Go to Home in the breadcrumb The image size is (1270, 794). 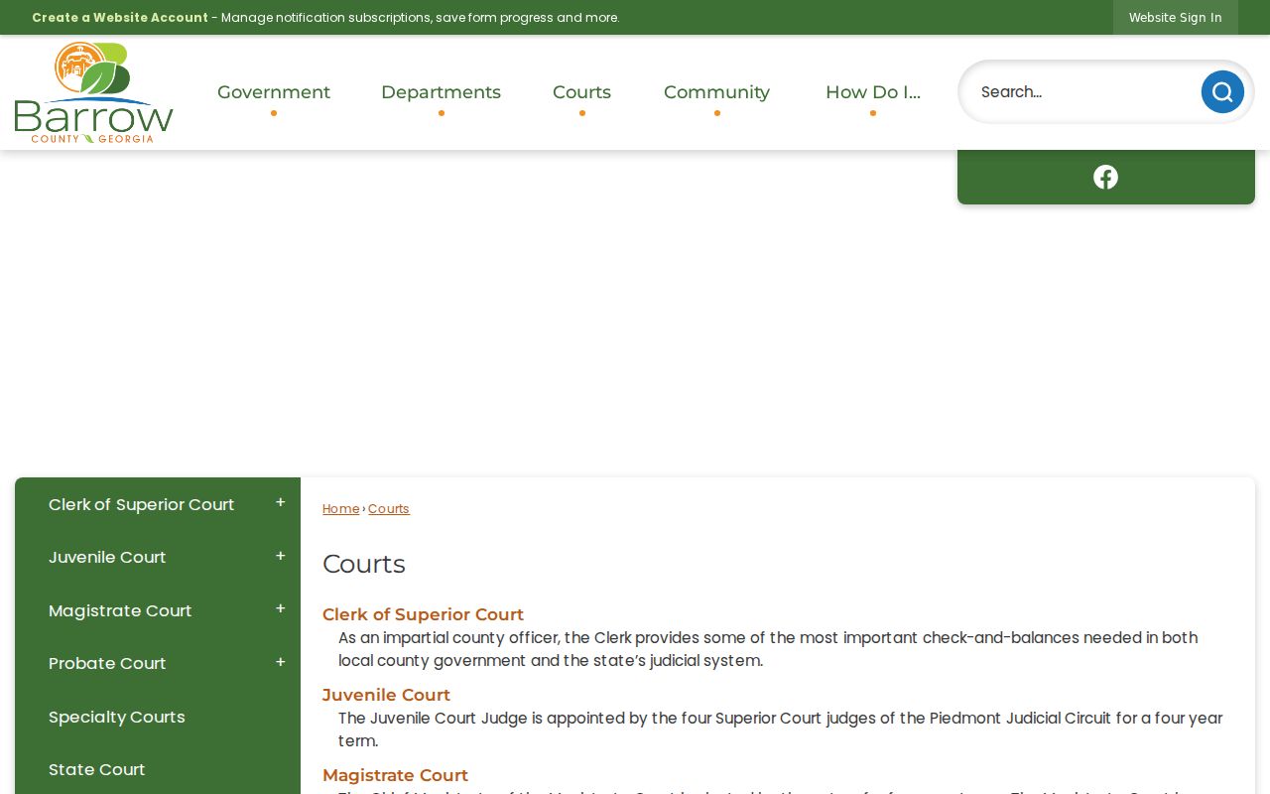(x=340, y=508)
